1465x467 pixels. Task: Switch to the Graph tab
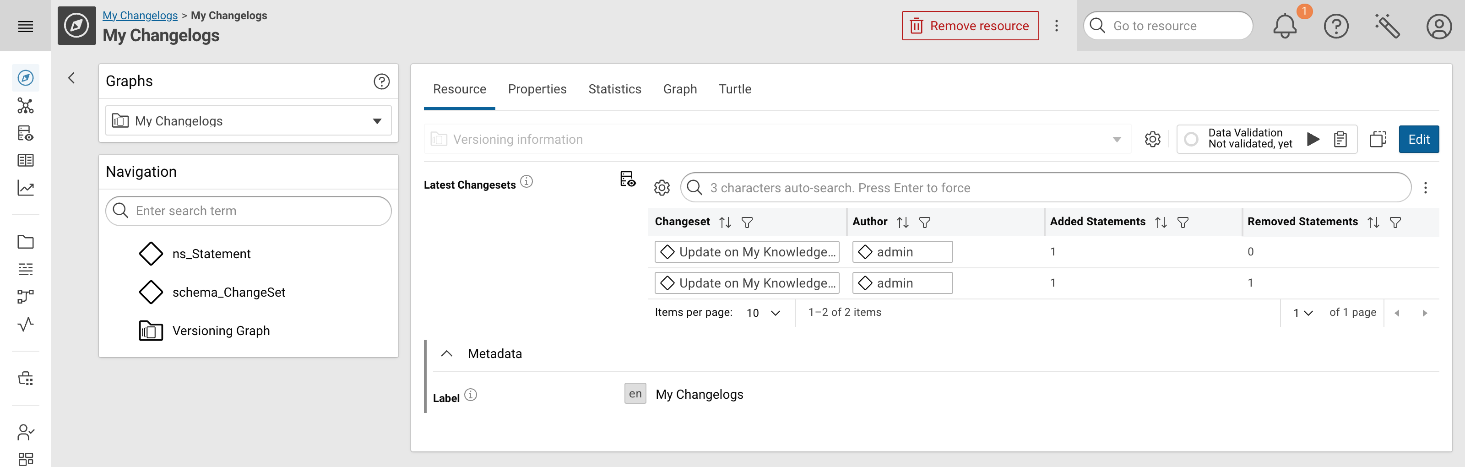point(679,89)
